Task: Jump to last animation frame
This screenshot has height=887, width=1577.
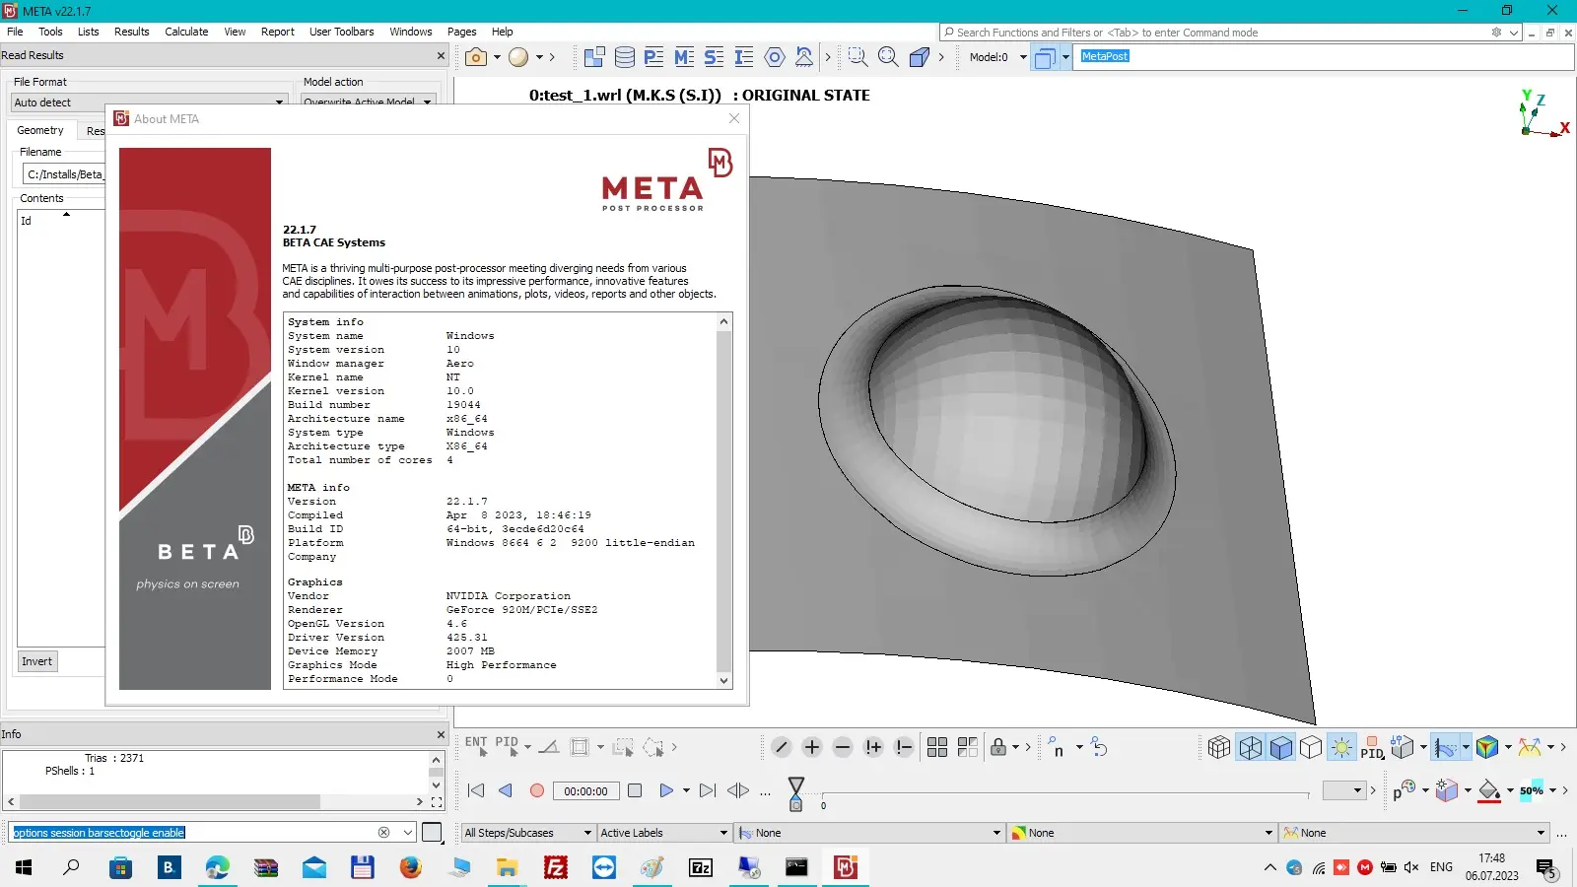Action: tap(708, 790)
